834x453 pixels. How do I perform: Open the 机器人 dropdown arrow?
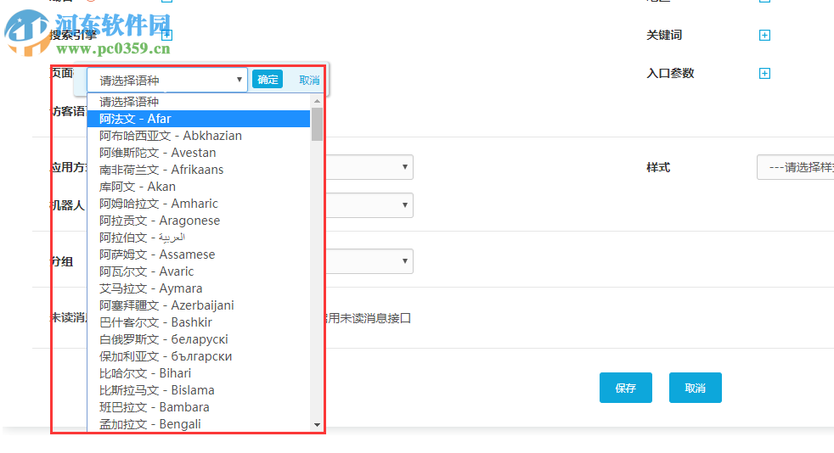click(406, 205)
